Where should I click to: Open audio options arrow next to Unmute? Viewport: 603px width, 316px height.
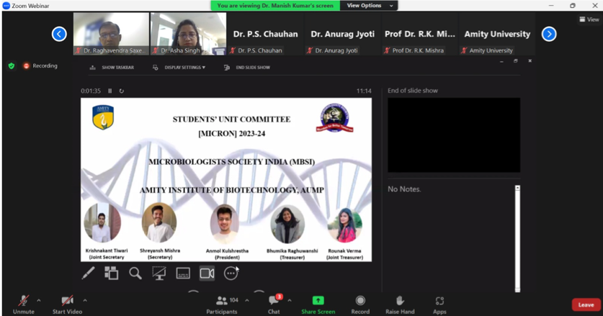38,300
